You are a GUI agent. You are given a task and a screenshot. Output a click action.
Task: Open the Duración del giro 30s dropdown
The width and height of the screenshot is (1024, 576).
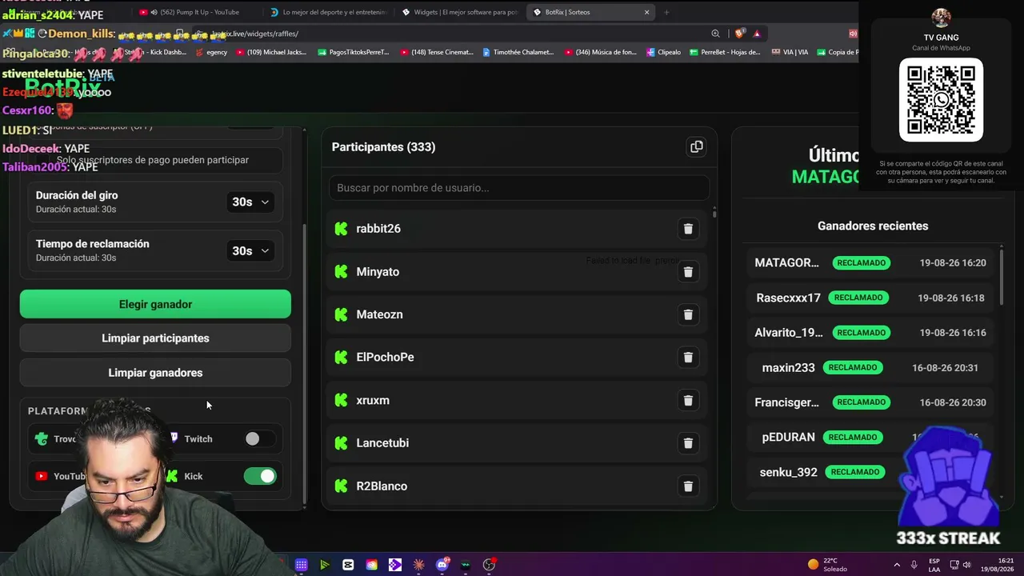(250, 202)
